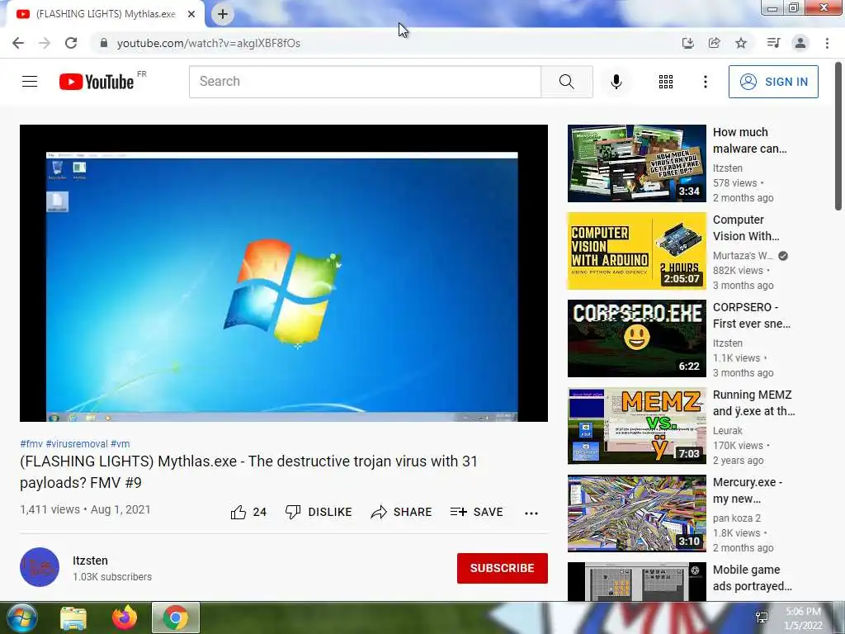Open the "Mercury.exe - my new…" title
Viewport: 845px width, 634px height.
[x=748, y=490]
